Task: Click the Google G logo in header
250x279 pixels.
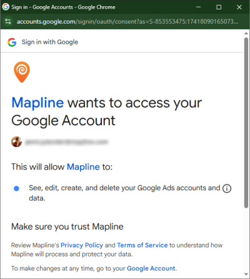Action: click(12, 42)
